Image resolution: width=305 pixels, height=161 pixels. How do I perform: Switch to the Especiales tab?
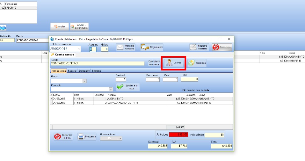coord(84,71)
